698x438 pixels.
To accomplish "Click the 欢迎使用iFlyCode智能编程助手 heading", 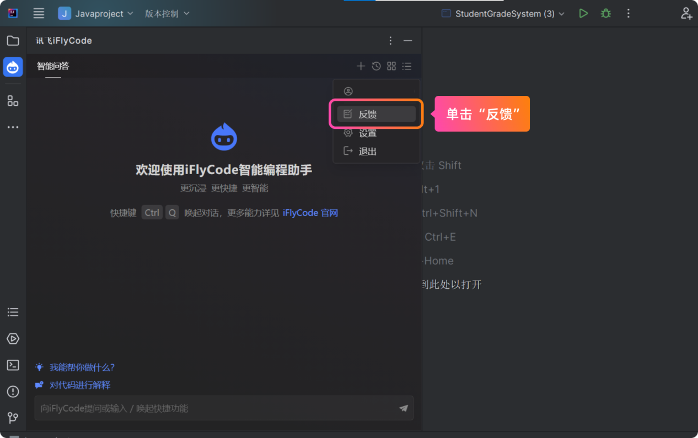I will pos(224,170).
